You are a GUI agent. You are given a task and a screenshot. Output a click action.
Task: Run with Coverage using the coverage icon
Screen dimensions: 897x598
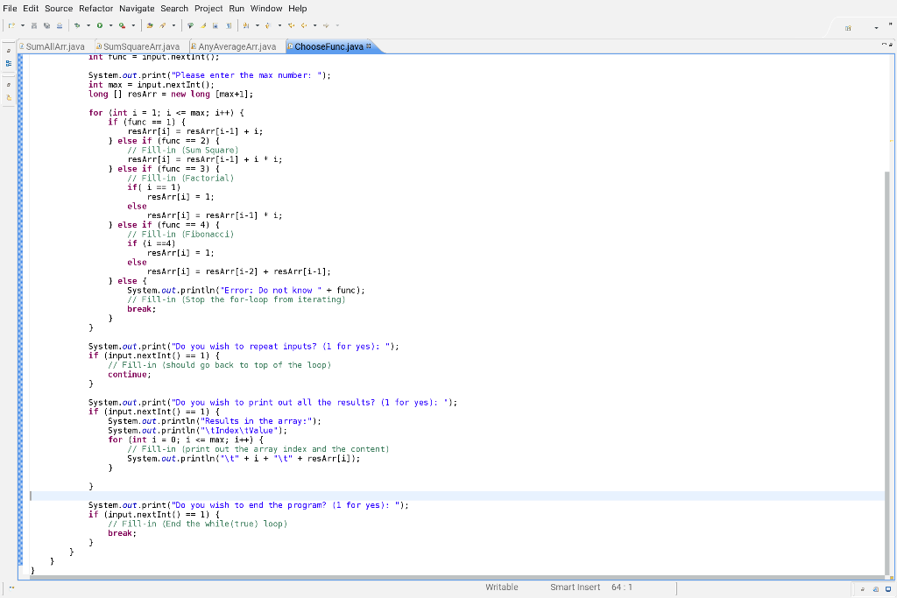coord(122,25)
